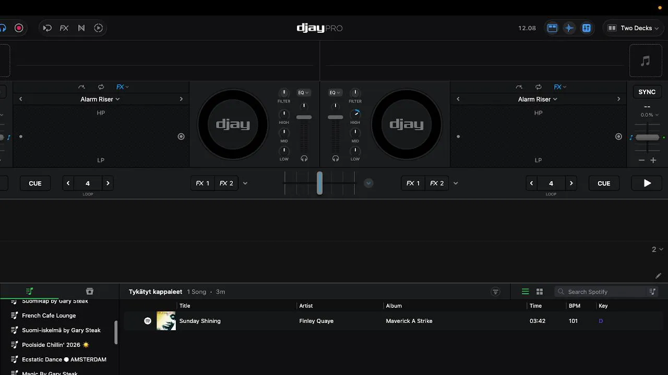Toggle the right deck loop repeat icon
The height and width of the screenshot is (375, 668).
538,87
